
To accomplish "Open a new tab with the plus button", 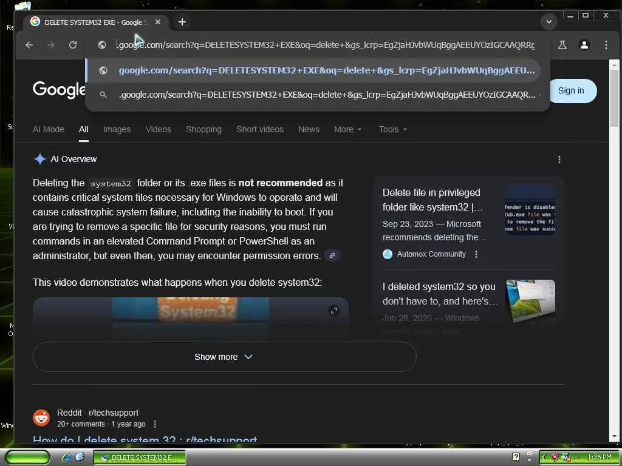I will 182,22.
